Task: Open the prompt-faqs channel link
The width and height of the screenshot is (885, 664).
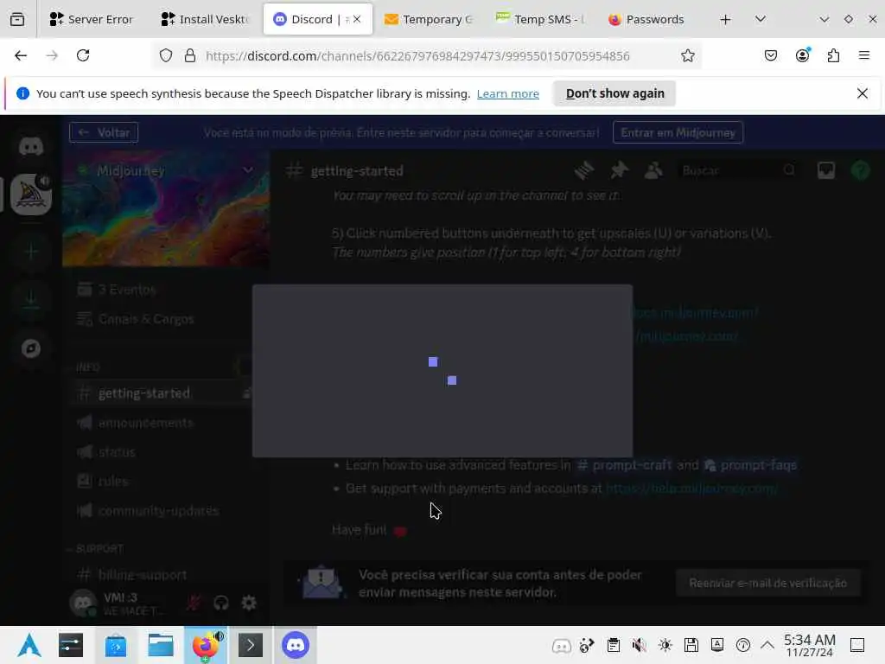Action: point(751,464)
